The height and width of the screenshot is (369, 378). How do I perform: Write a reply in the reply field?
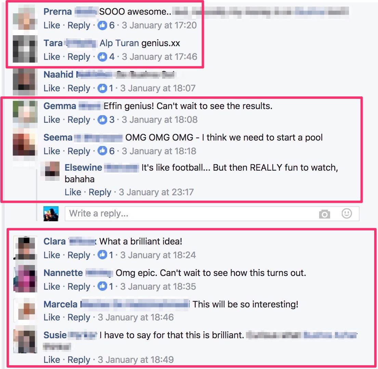pyautogui.click(x=212, y=213)
